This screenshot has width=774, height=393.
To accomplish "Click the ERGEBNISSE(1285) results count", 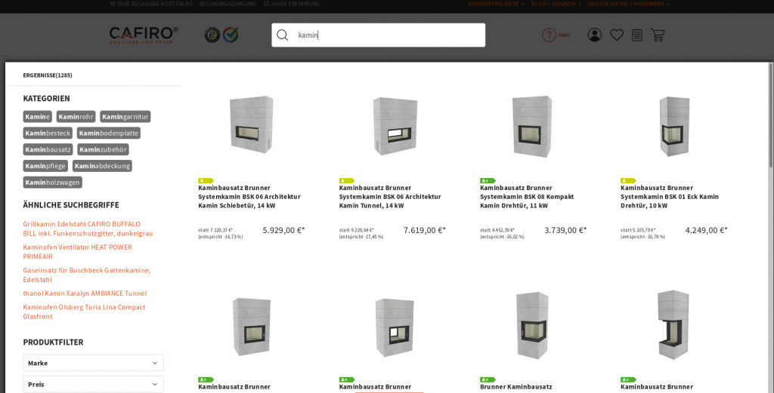I will coord(48,75).
